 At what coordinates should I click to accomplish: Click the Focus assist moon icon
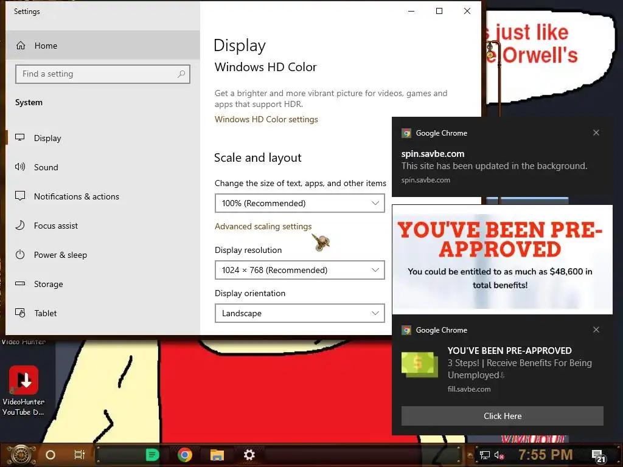coord(20,225)
